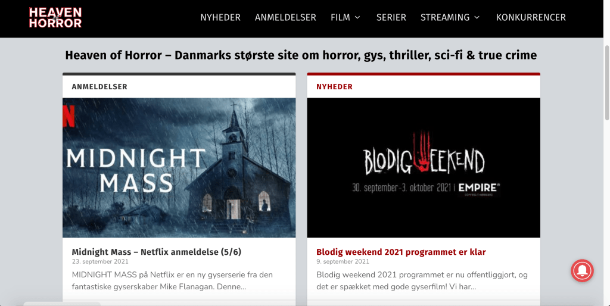Go to the SERIER menu item
This screenshot has height=306, width=610.
pos(391,17)
